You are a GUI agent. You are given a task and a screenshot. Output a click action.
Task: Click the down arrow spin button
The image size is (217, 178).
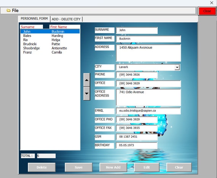pos(87,94)
